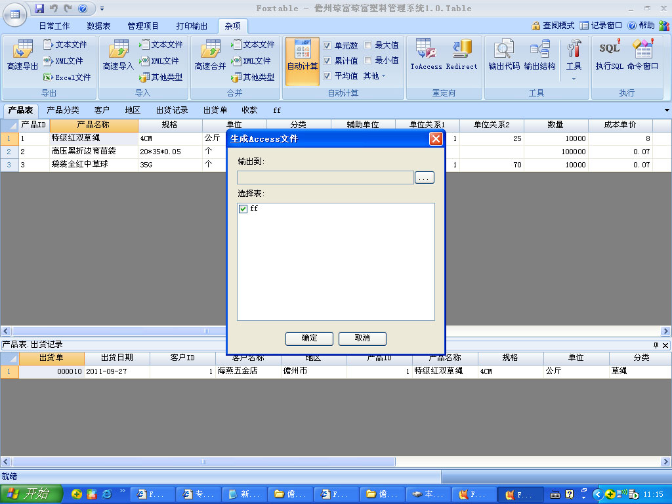Click the 高速导入 import icon

[118, 55]
